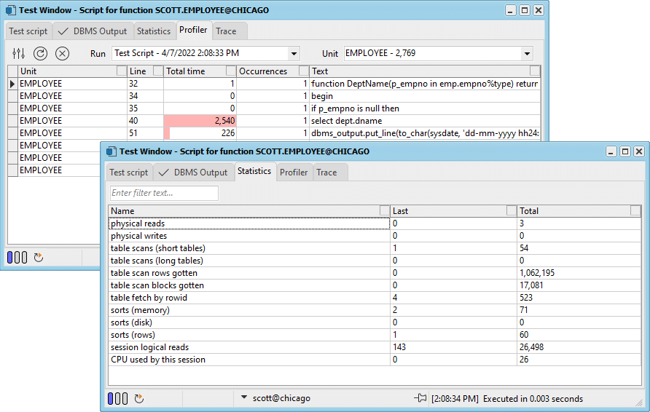This screenshot has width=650, height=412.
Task: Select Profiler tab in back window
Action: click(x=193, y=30)
